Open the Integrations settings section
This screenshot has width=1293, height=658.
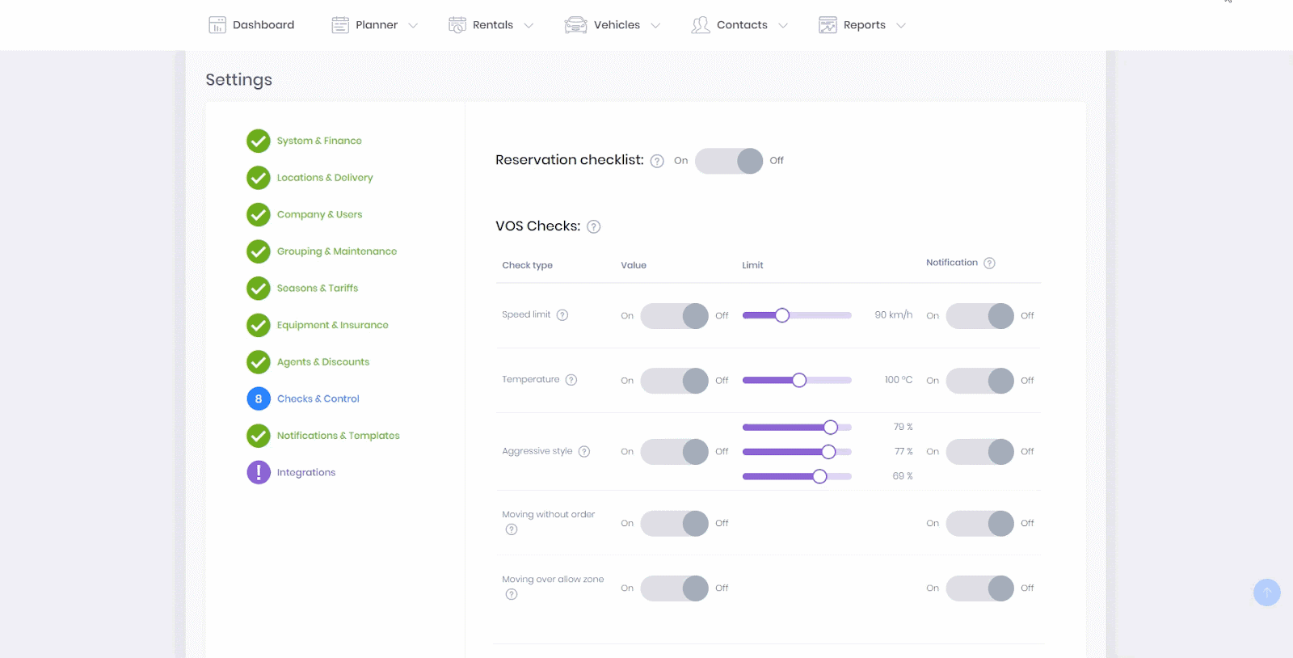click(x=305, y=473)
